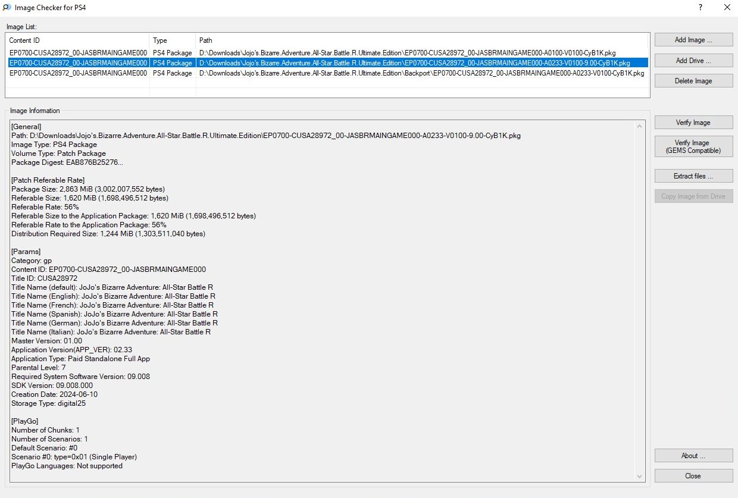Click the [Params] section heading

[26, 252]
